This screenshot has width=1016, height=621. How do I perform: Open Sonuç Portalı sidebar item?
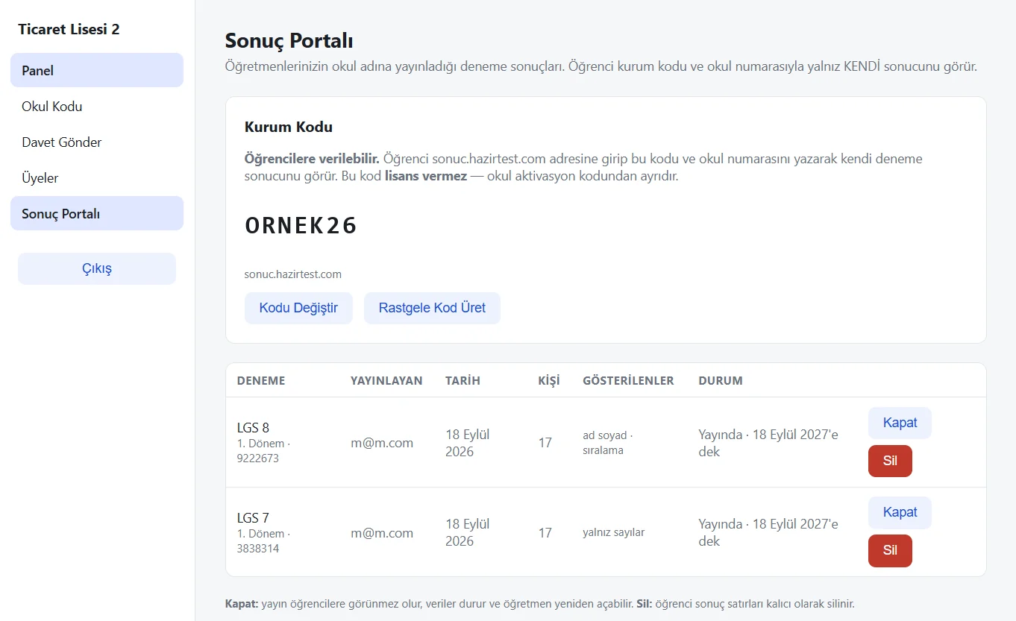97,213
